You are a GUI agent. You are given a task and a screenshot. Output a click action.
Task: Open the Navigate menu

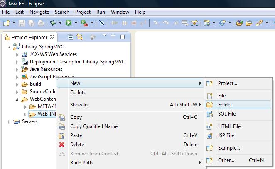tap(39, 12)
